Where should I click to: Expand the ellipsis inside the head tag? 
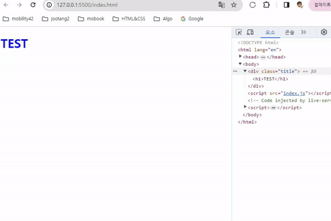click(x=263, y=57)
